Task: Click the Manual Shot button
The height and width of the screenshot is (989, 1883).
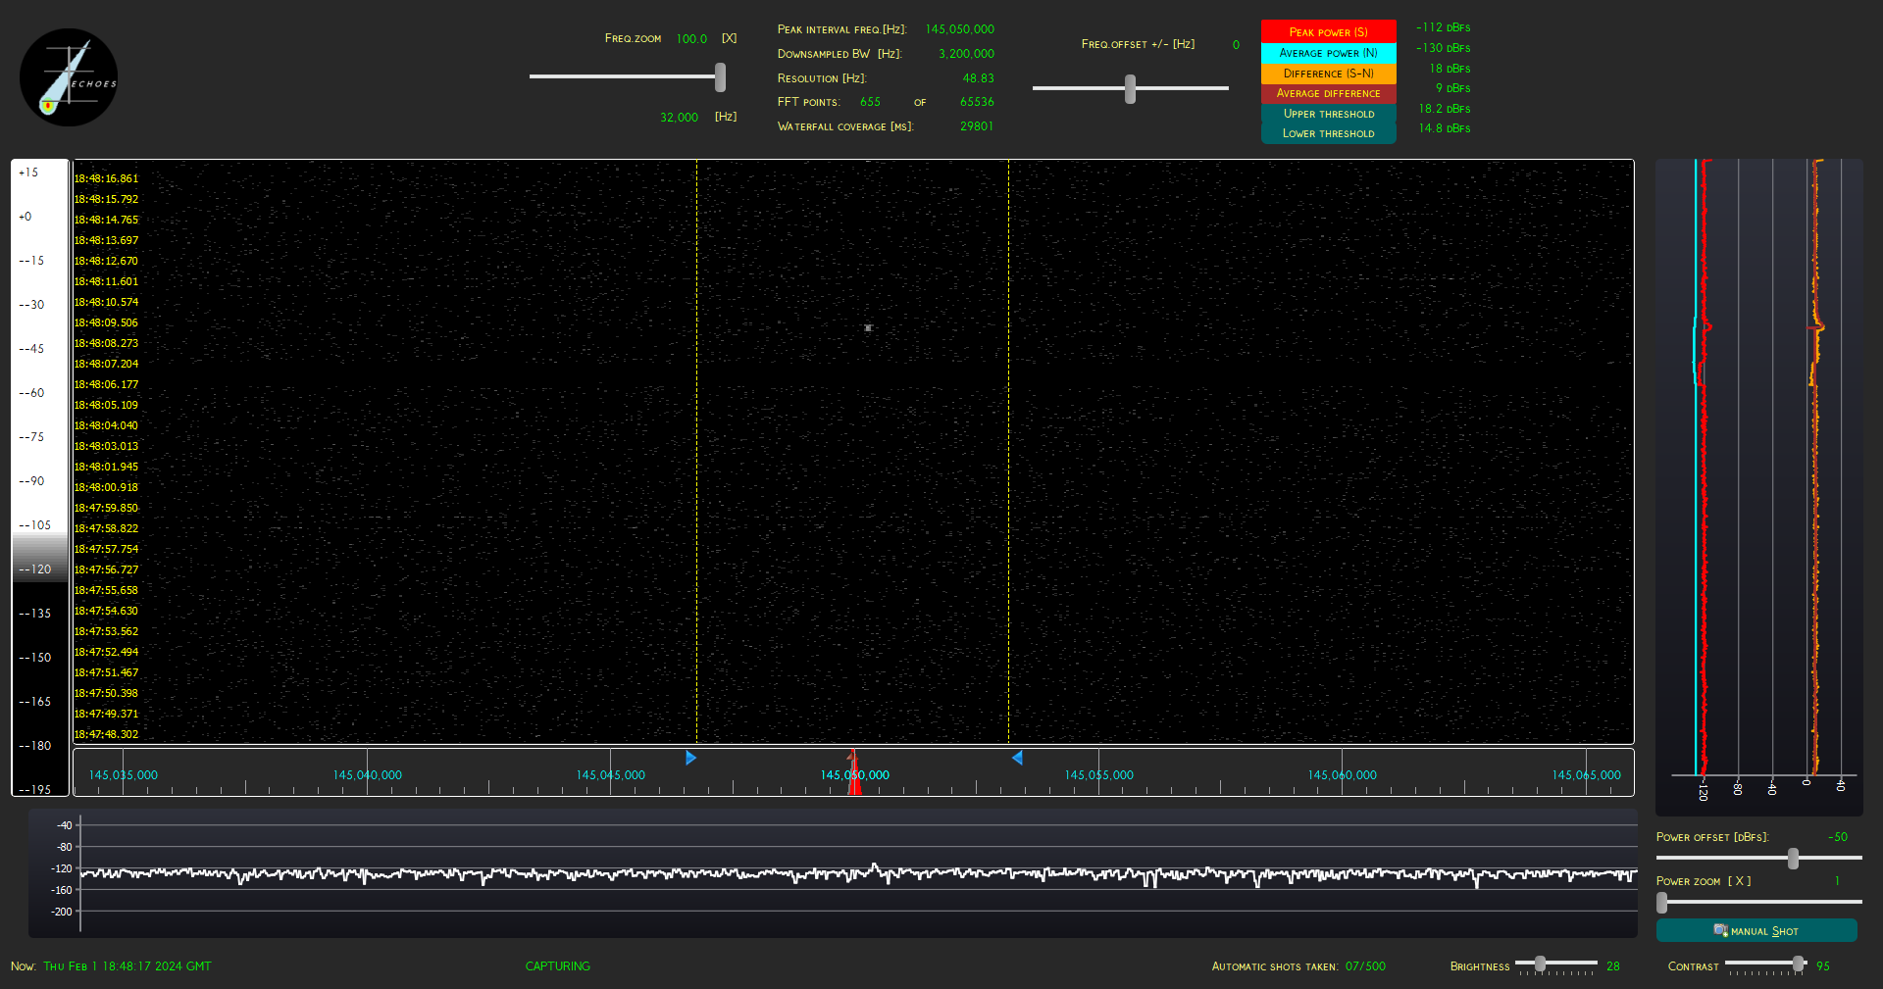Action: click(1756, 930)
